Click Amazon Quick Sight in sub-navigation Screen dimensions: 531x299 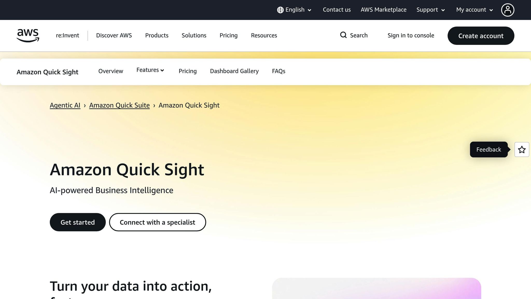pyautogui.click(x=47, y=72)
